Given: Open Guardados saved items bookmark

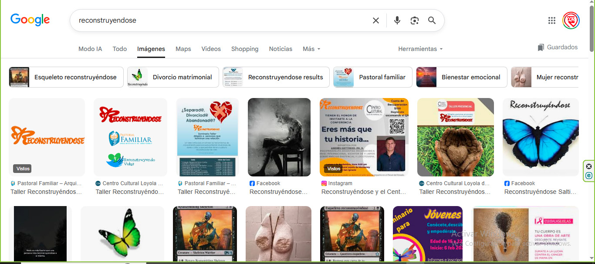Looking at the screenshot, I should click(558, 47).
